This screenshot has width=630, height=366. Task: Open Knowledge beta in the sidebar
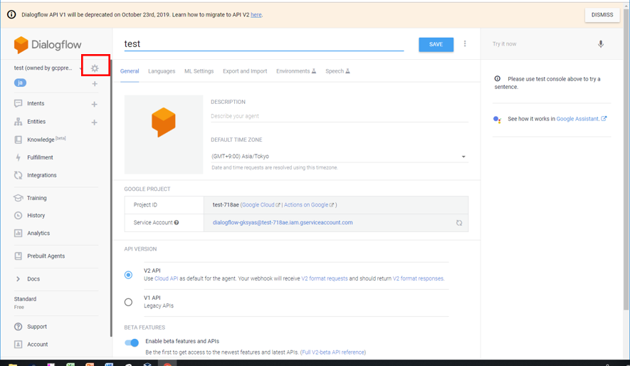46,140
